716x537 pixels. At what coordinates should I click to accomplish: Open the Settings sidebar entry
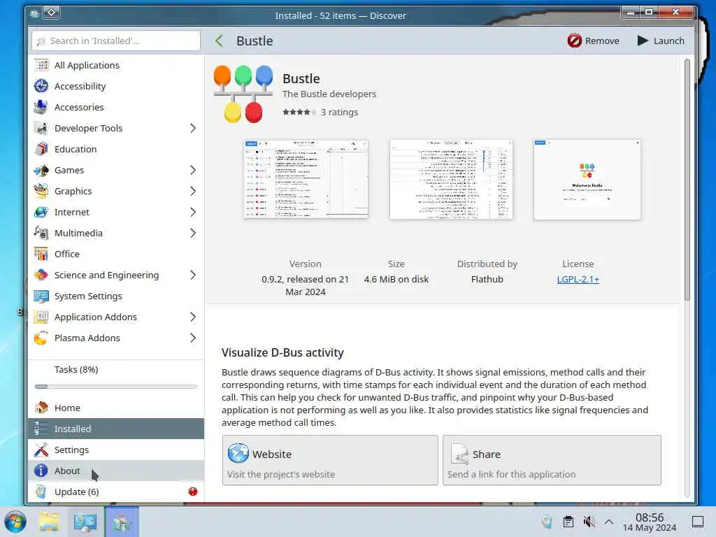pos(116,450)
